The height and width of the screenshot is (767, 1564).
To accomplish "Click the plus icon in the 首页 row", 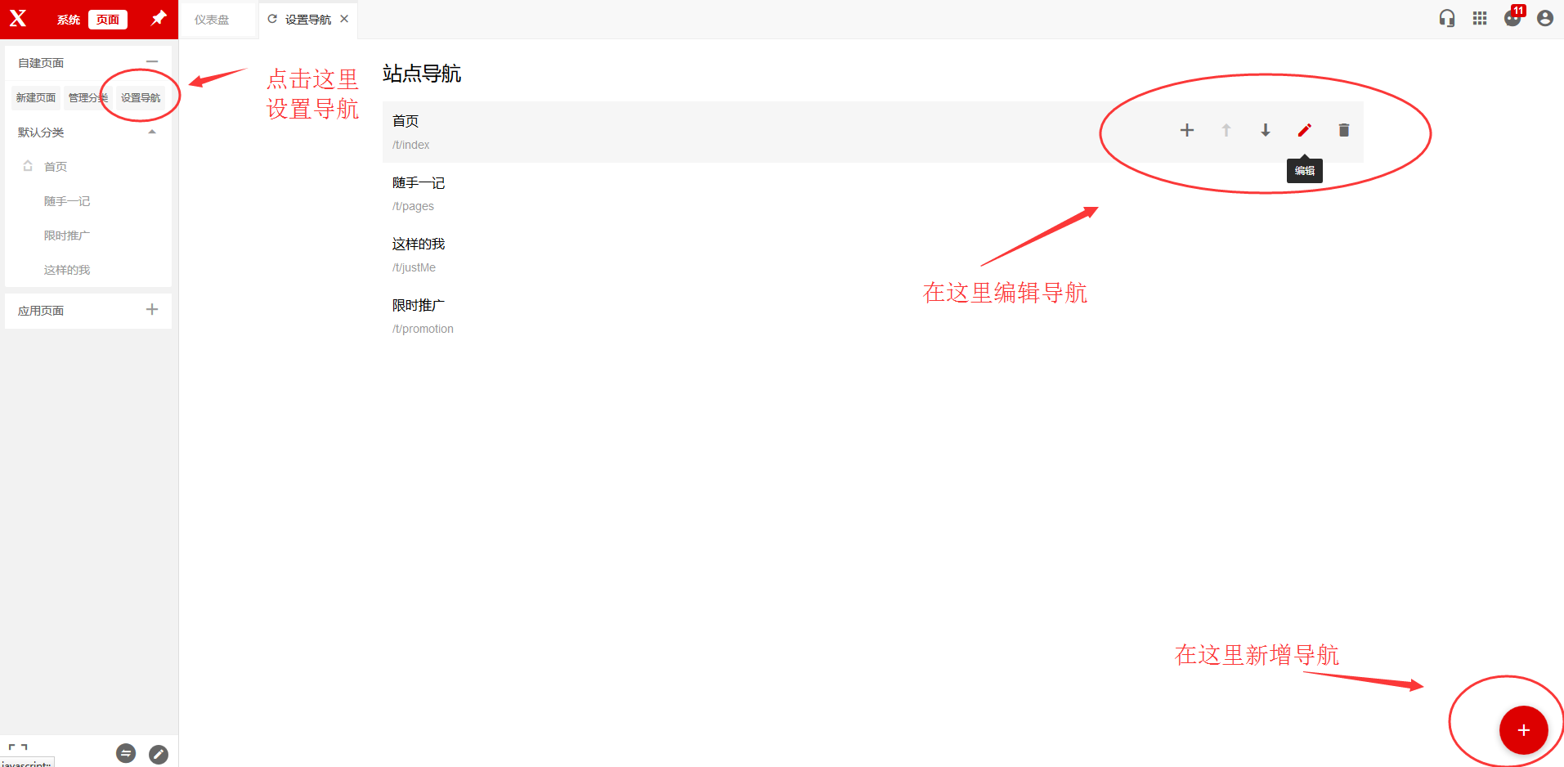I will [1186, 130].
